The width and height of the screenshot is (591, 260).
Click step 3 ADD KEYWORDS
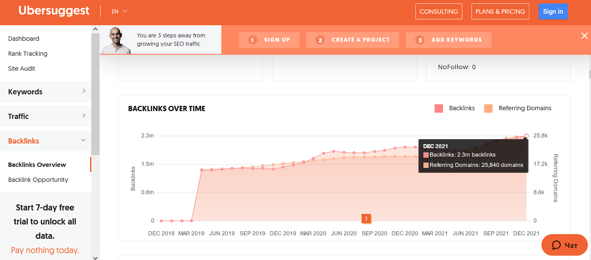point(448,40)
